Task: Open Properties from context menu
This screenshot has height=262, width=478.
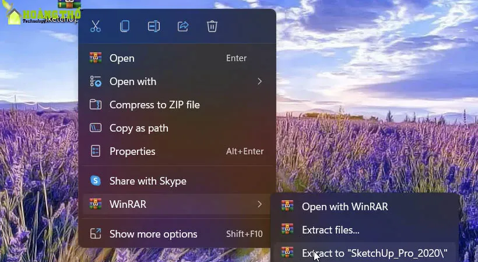Action: [x=177, y=151]
